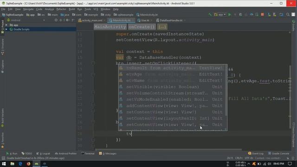297x167 pixels.
Task: Click the Debug app icon in toolbar
Action: tap(240, 14)
